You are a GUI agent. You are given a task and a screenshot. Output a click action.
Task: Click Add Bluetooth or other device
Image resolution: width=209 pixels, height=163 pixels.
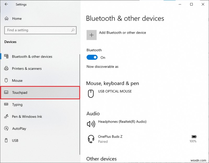coord(122,33)
